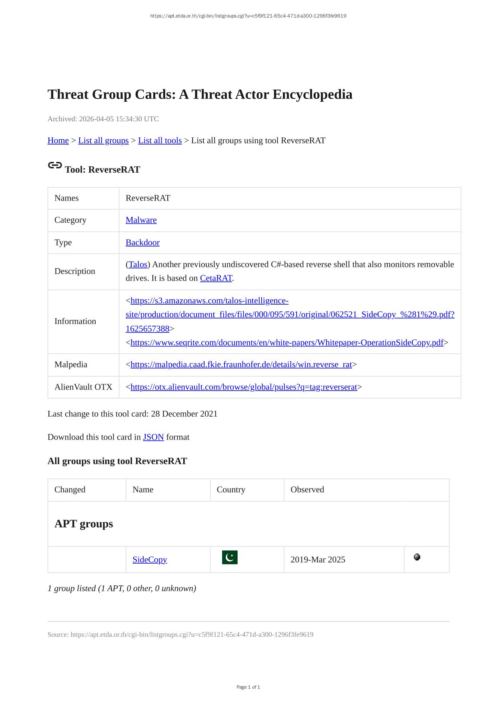
Task: Click the Pakistan flag icon
Action: (230, 557)
